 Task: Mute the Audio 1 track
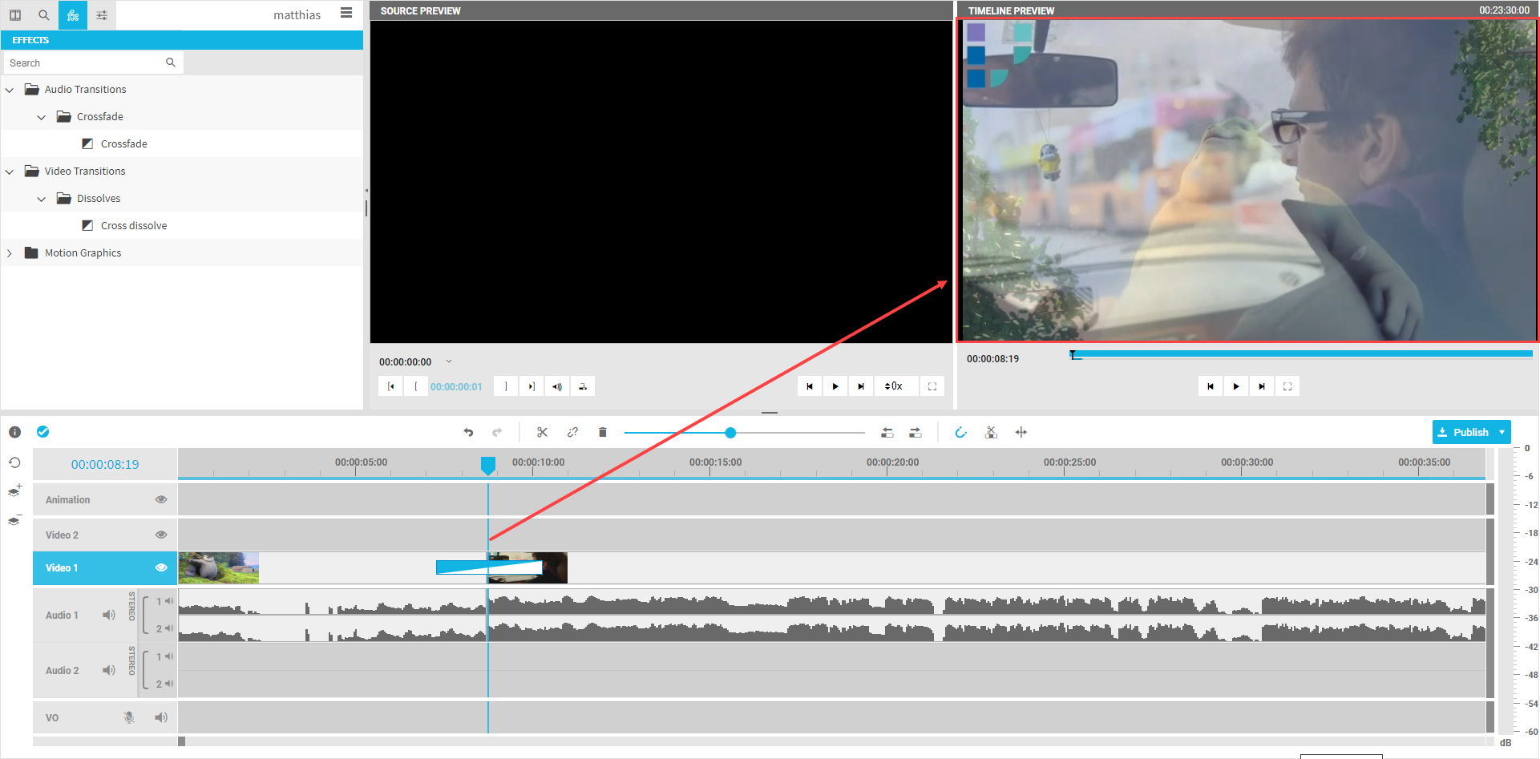(109, 615)
